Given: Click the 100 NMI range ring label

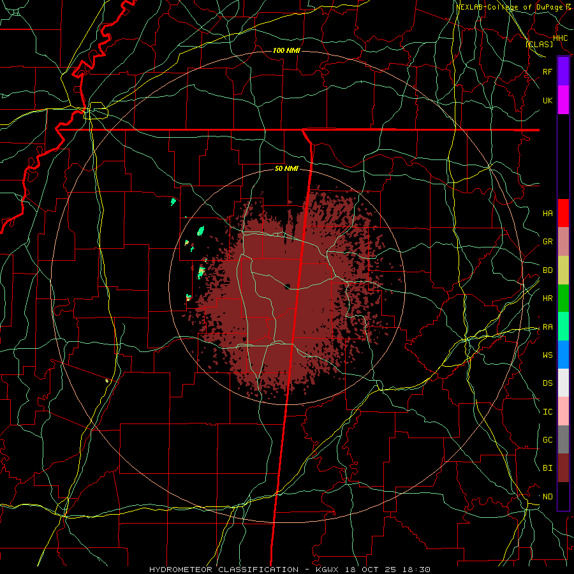Looking at the screenshot, I should tap(286, 50).
